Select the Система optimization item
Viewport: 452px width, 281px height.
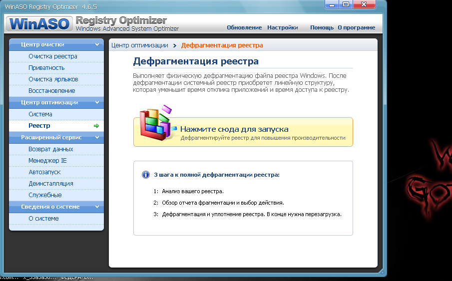coord(56,114)
